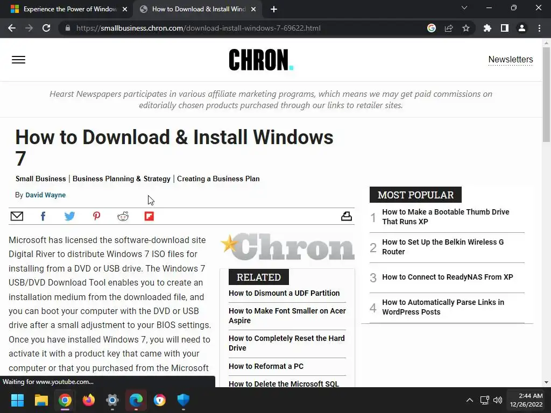View site info via padlock icon
The image size is (551, 413).
point(68,28)
